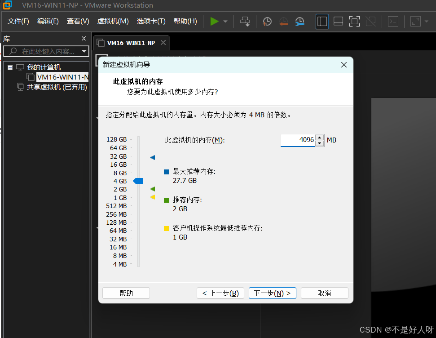The image size is (436, 338).
Task: Click the blue memory slider handle at 4 GB
Action: point(138,181)
